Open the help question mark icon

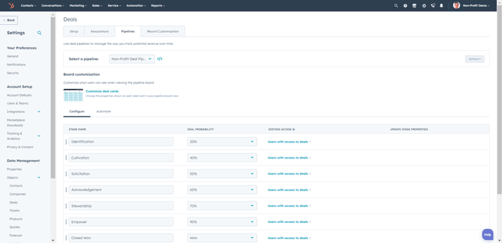coord(406,5)
